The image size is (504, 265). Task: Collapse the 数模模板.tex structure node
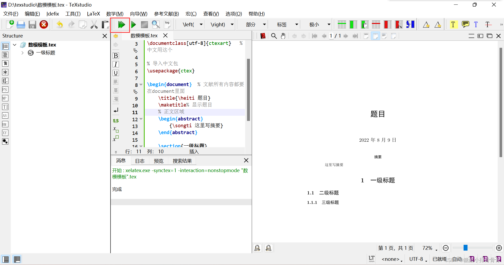pyautogui.click(x=15, y=45)
